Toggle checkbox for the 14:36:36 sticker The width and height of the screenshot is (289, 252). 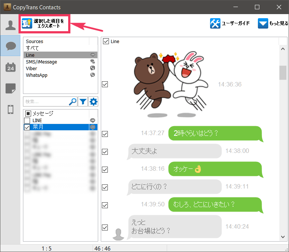(105, 84)
